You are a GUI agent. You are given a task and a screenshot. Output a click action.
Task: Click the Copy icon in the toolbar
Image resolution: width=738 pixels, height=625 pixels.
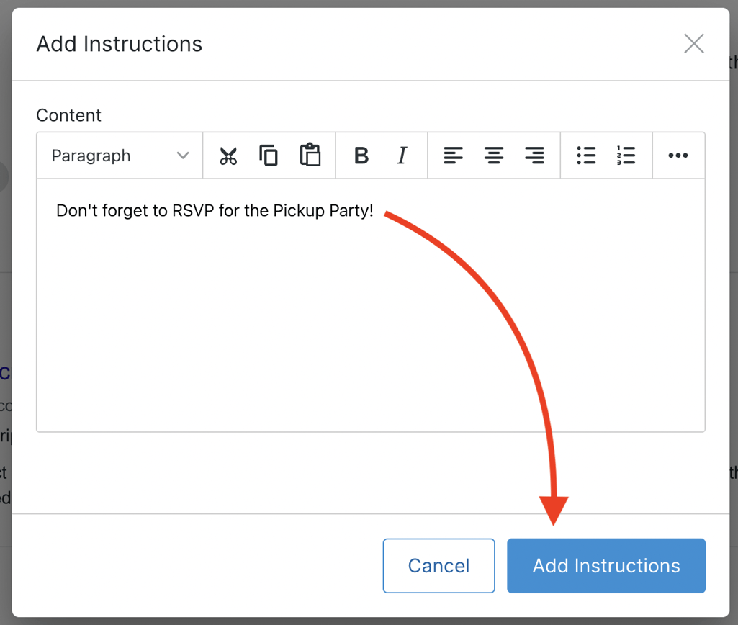coord(269,156)
